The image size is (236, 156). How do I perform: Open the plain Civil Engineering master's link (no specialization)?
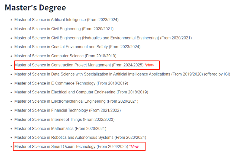[x=47, y=29]
